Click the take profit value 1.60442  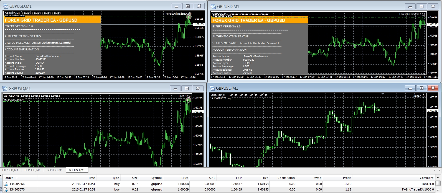237,184
